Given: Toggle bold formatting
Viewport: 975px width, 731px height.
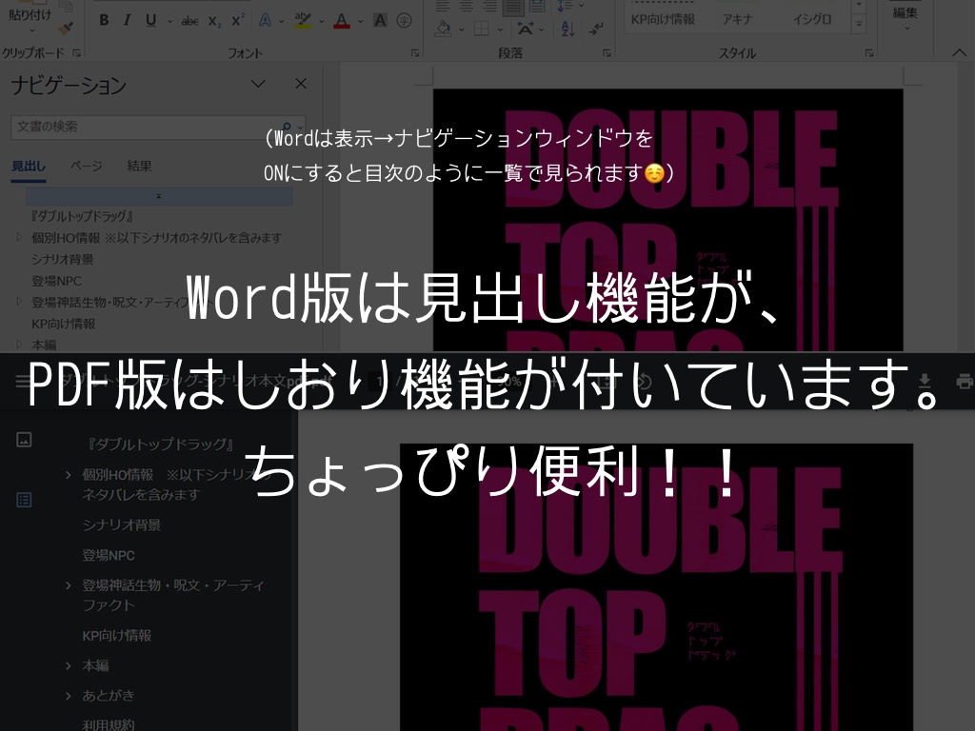Looking at the screenshot, I should pos(104,20).
